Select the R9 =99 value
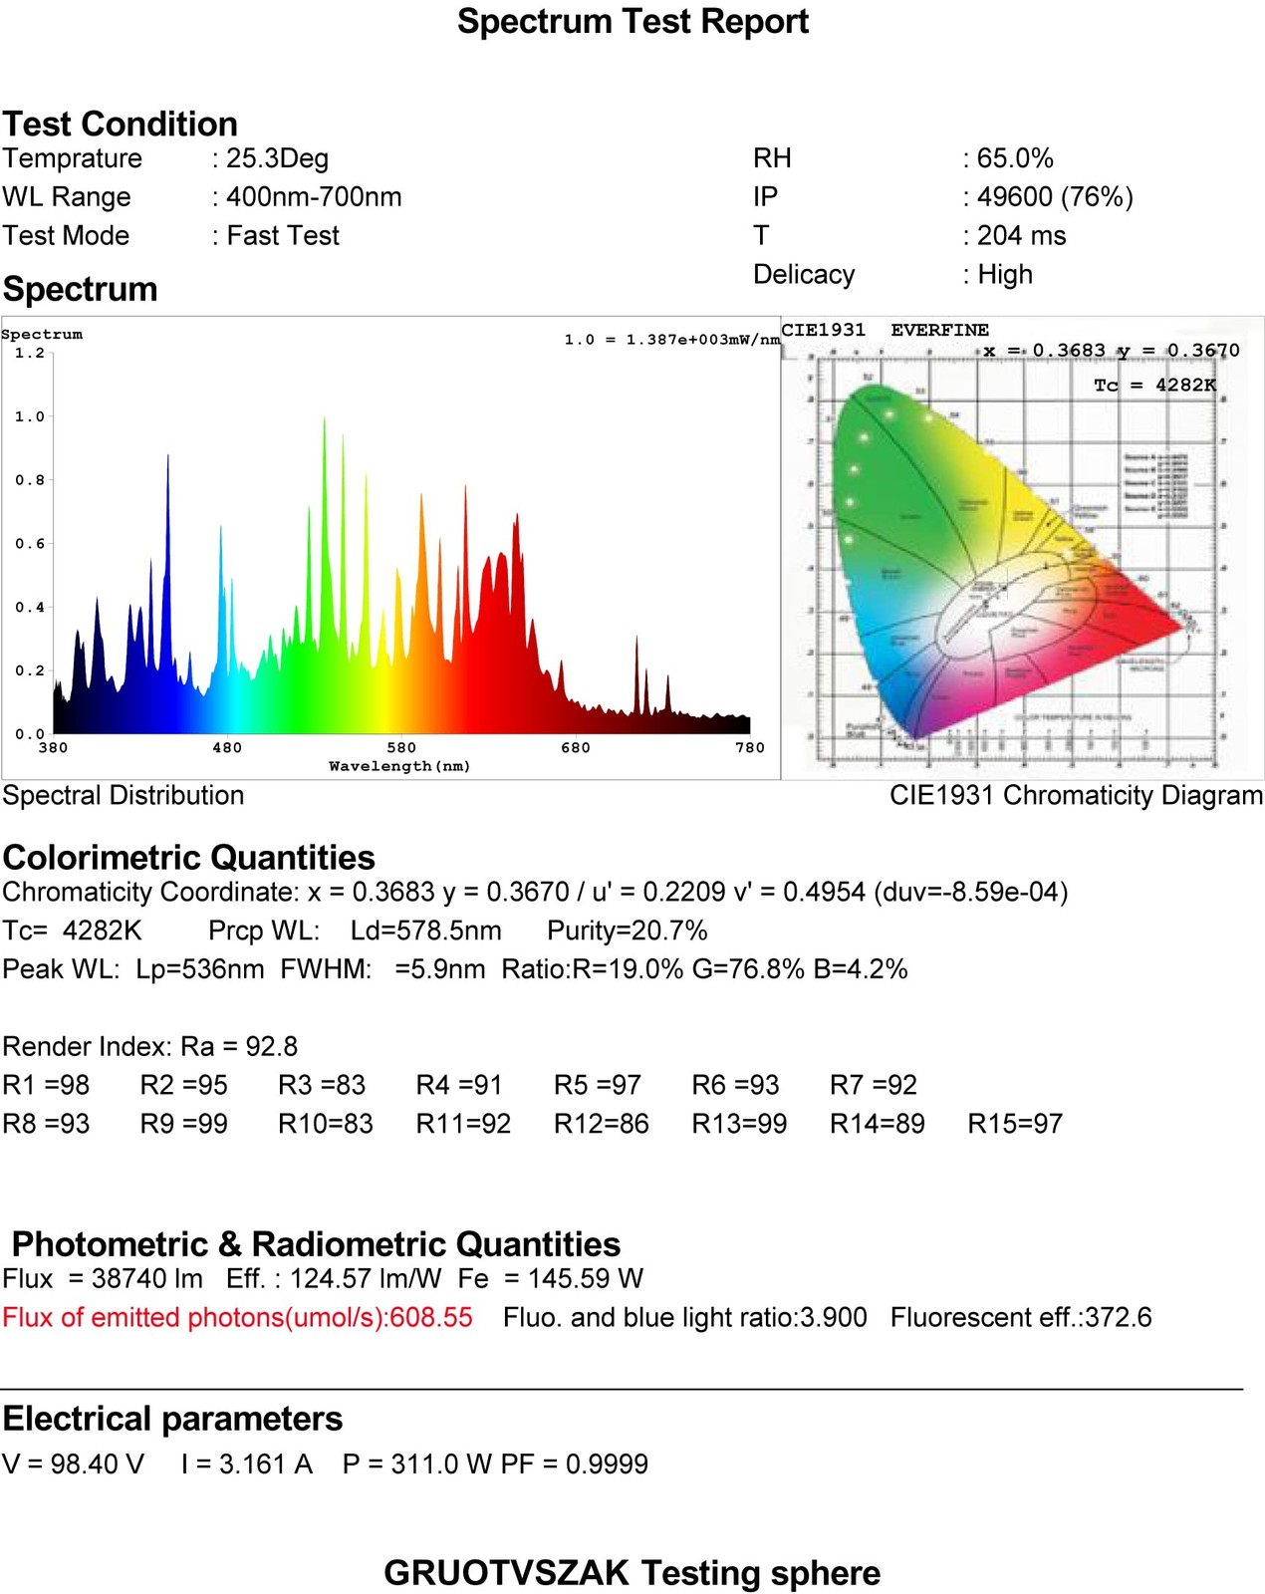This screenshot has height=1594, width=1265. point(183,1124)
